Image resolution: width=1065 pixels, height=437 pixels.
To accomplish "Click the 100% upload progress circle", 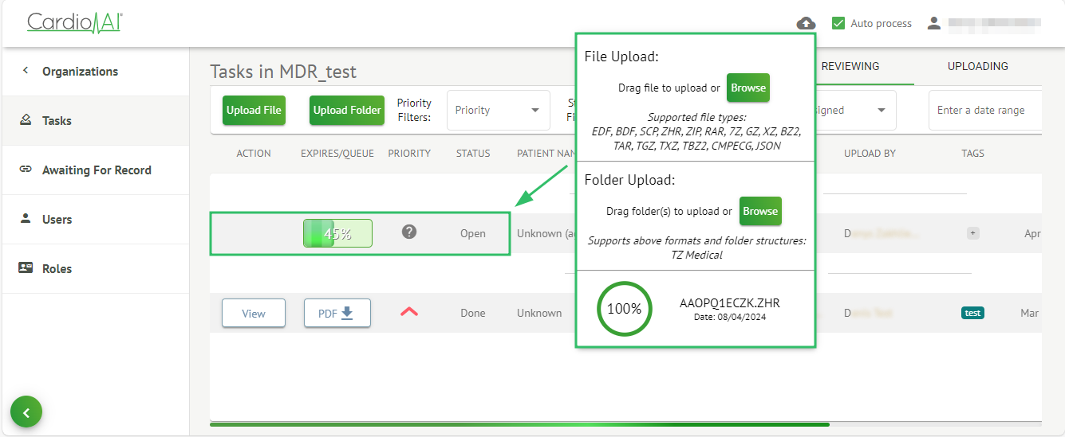I will click(x=625, y=309).
